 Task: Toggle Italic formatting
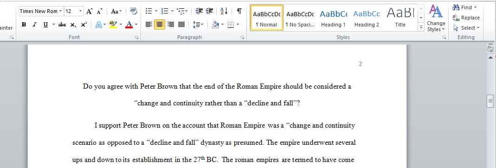[34, 24]
